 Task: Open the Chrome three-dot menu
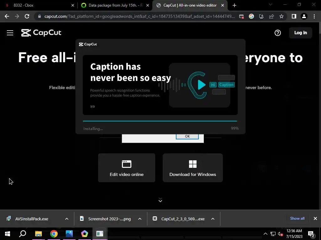[x=314, y=16]
